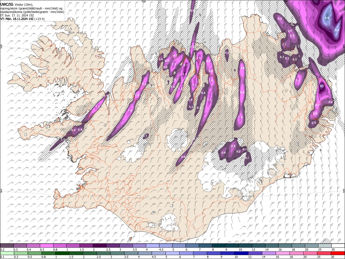Click the 2.3 snowfall value in the north

tap(185, 74)
